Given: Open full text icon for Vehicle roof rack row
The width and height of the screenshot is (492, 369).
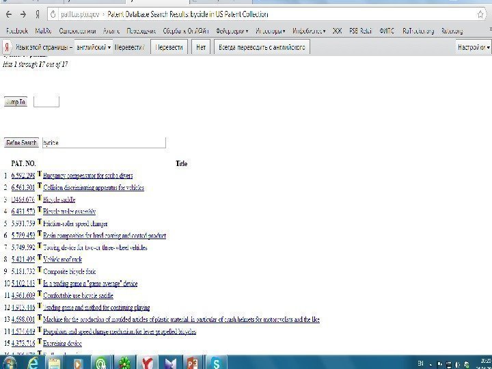Looking at the screenshot, I should 39,258.
